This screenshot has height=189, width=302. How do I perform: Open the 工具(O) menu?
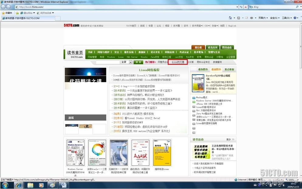pyautogui.click(x=287, y=18)
